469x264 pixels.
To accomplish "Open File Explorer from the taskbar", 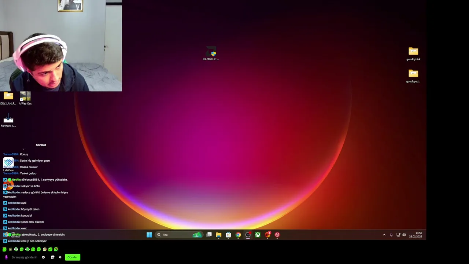I will click(x=218, y=235).
